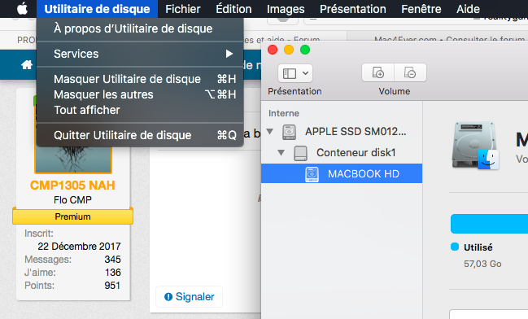Viewport: 528px width, 319px height.
Task: Click the Utilisé label
Action: tap(478, 247)
